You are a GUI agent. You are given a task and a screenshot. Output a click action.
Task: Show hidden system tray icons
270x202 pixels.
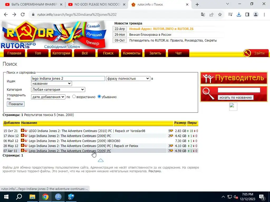tap(223, 197)
